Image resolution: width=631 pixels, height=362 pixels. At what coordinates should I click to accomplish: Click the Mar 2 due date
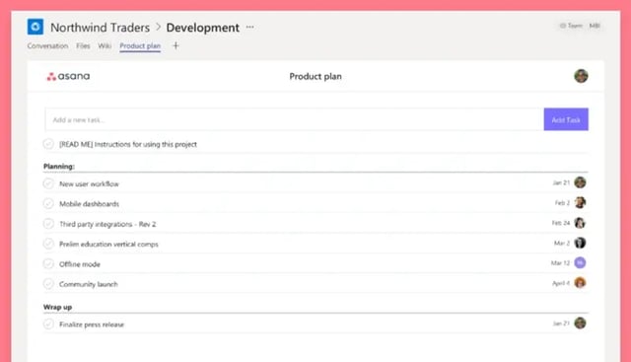pos(562,243)
